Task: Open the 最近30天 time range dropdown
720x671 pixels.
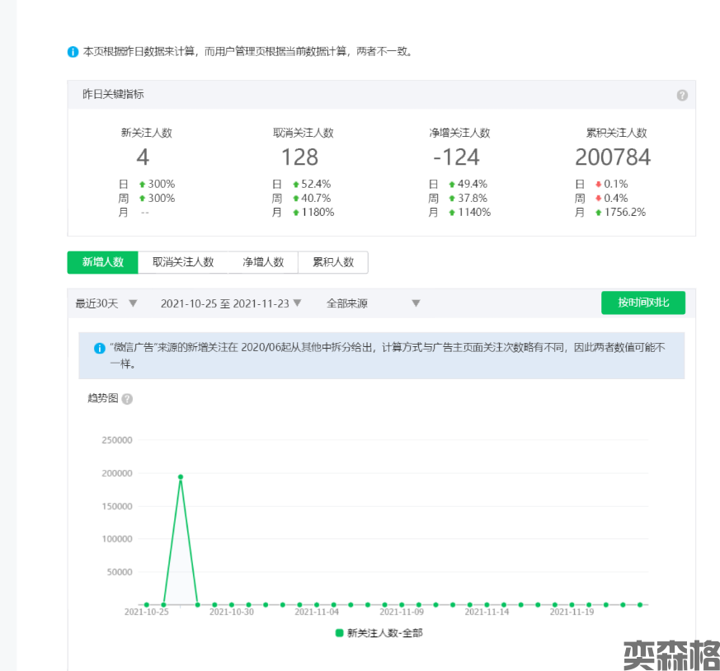Action: tap(106, 303)
